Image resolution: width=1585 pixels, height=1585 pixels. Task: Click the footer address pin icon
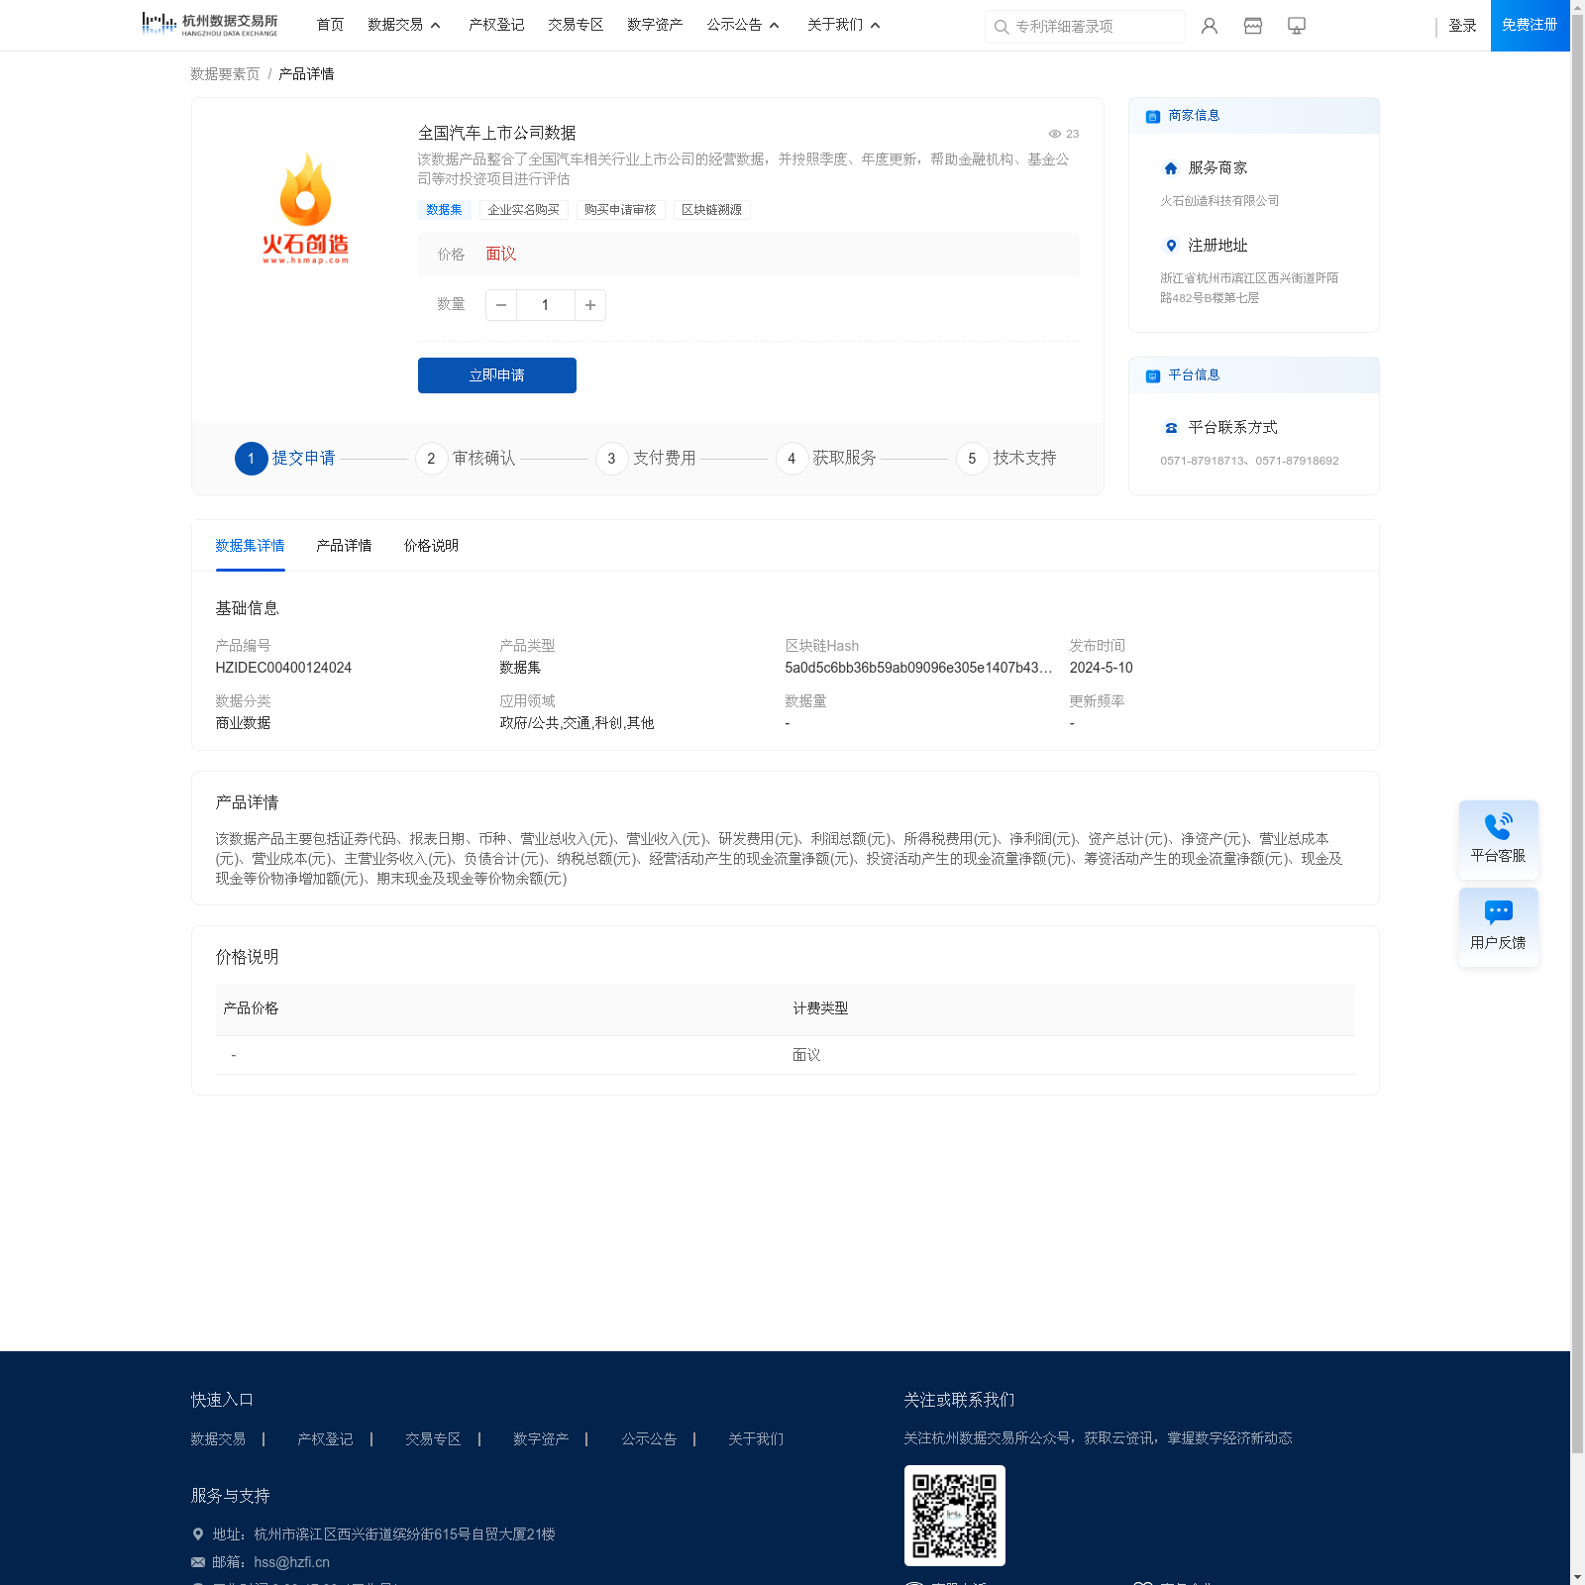198,1534
